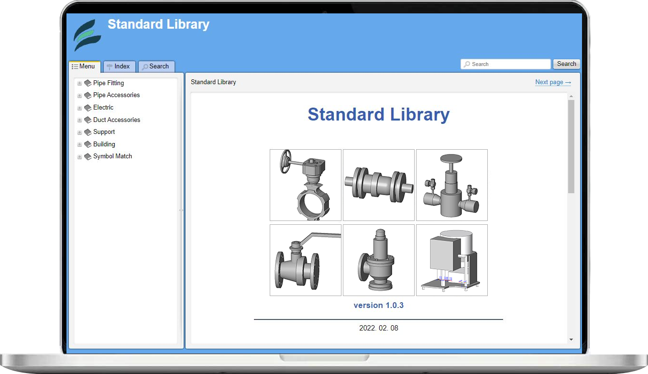Click the book icon beside Support
Image resolution: width=648 pixels, height=374 pixels.
pos(88,132)
